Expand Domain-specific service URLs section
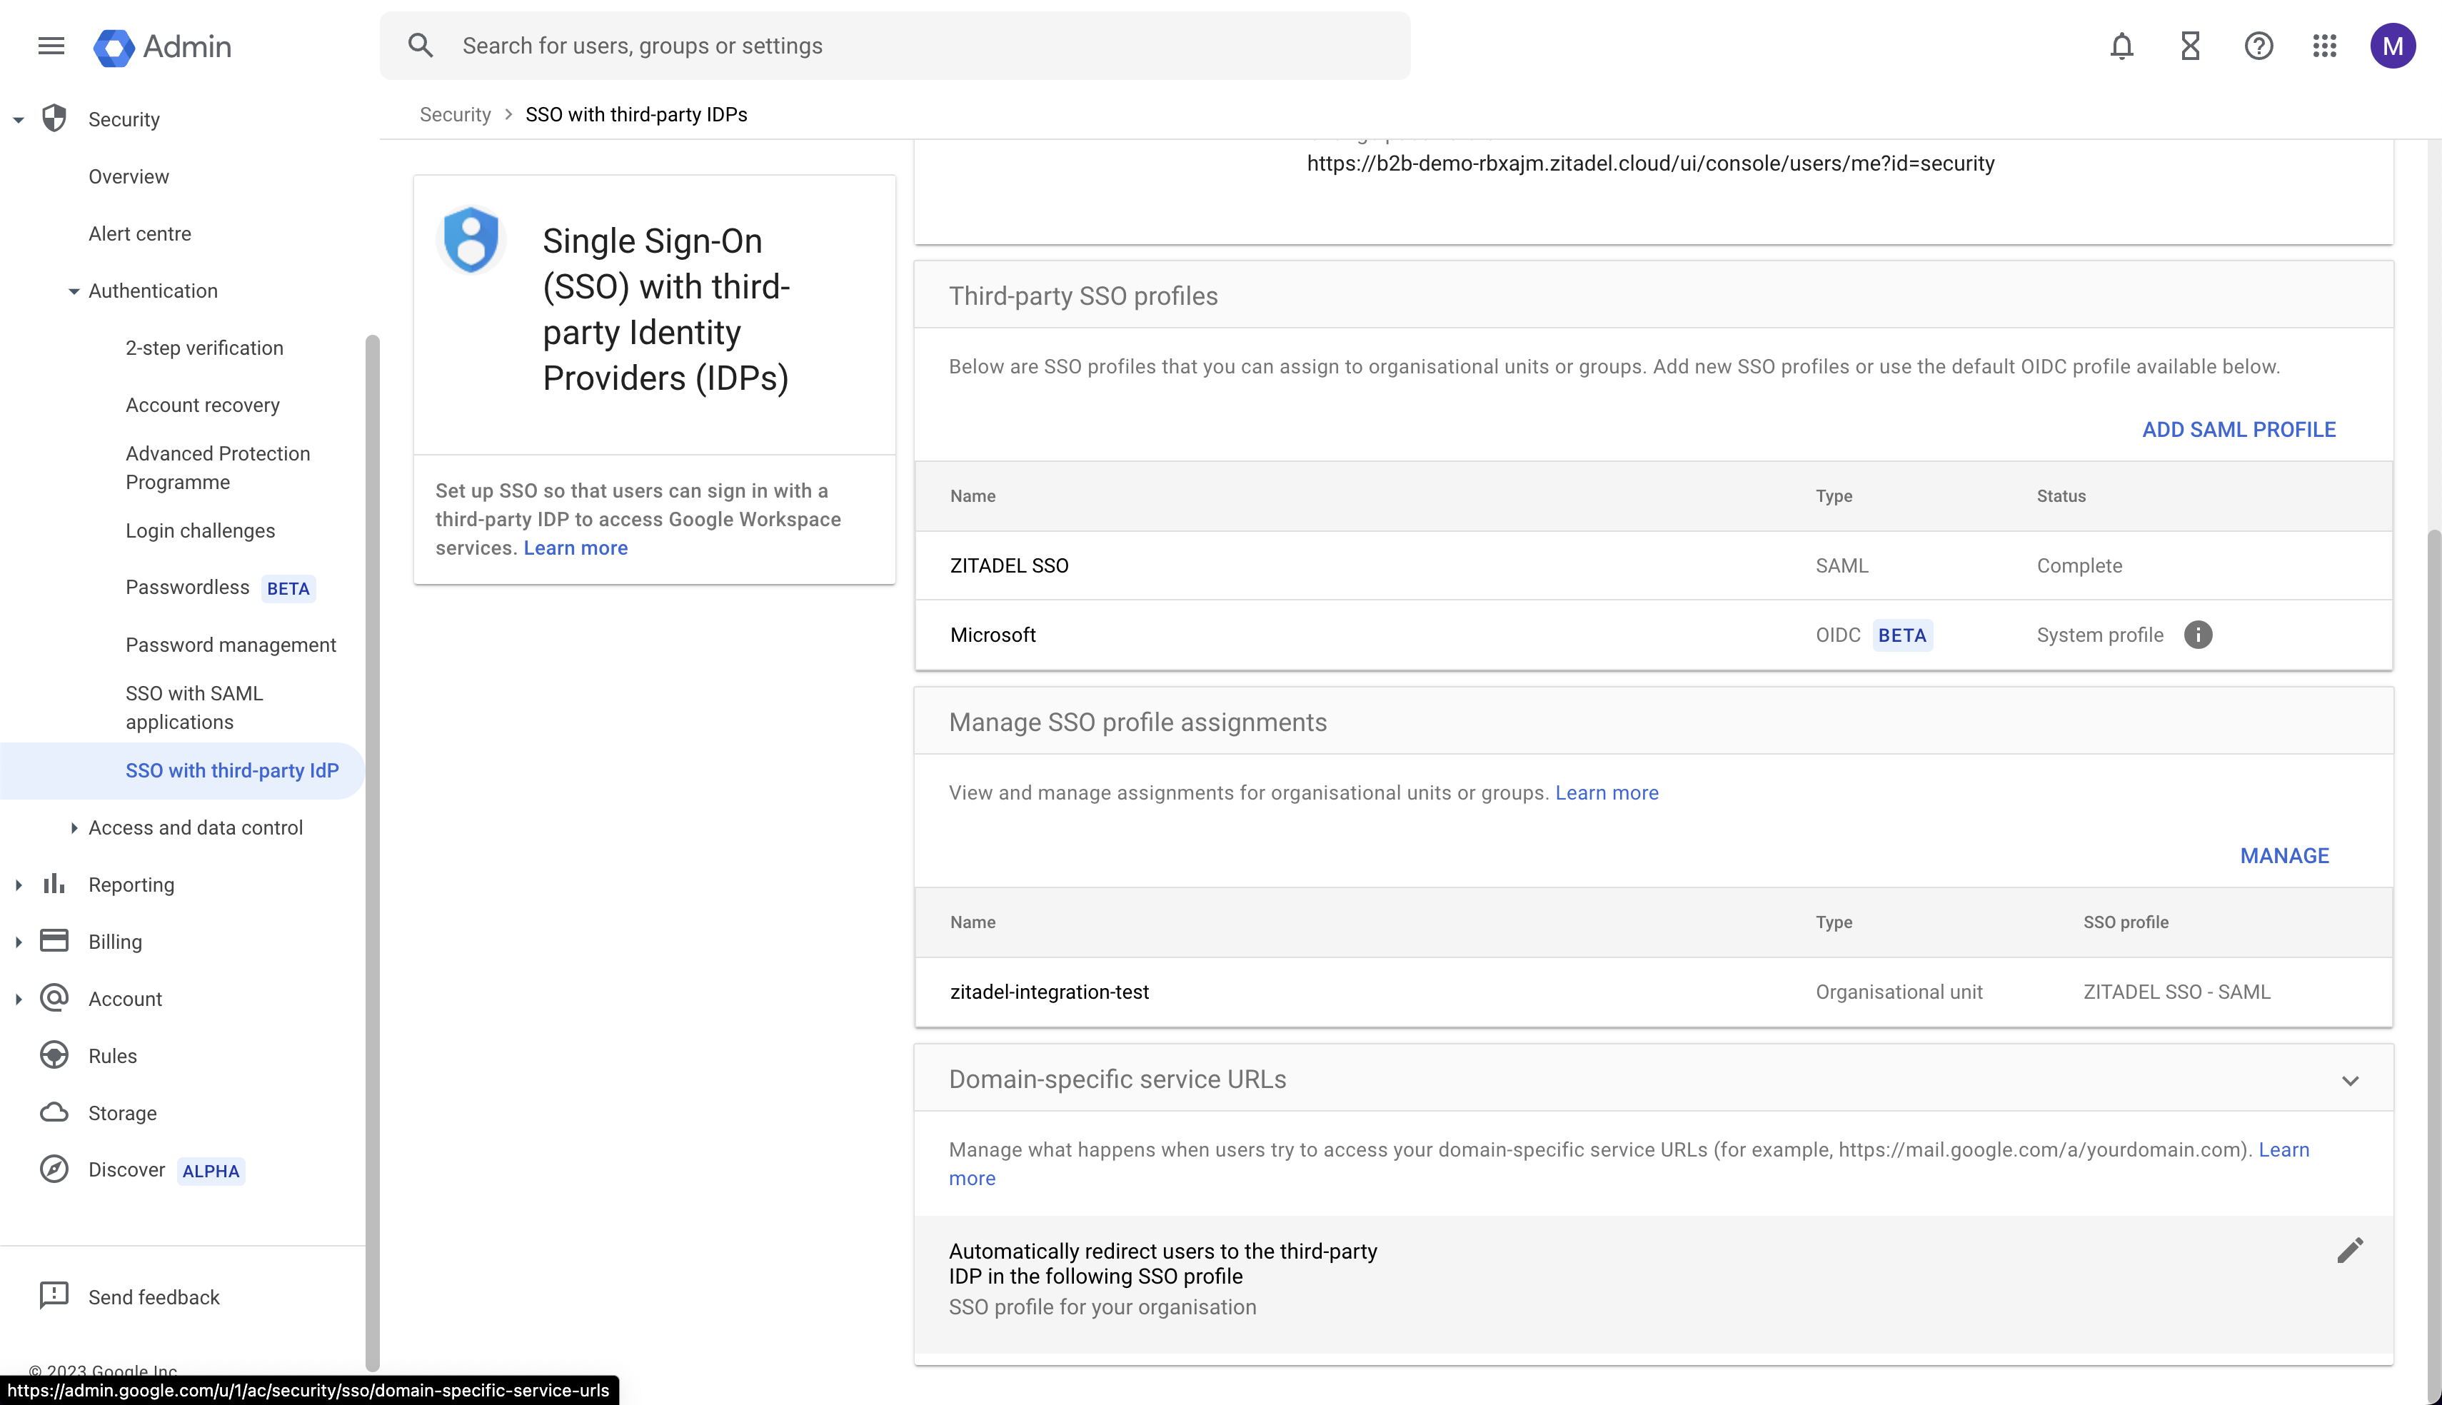This screenshot has width=2442, height=1405. tap(2350, 1079)
